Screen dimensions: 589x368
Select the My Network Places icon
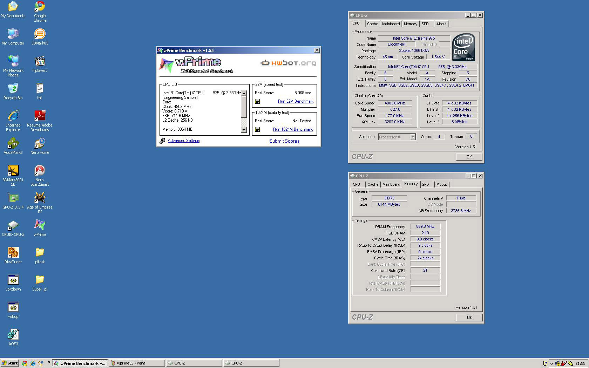(x=13, y=66)
